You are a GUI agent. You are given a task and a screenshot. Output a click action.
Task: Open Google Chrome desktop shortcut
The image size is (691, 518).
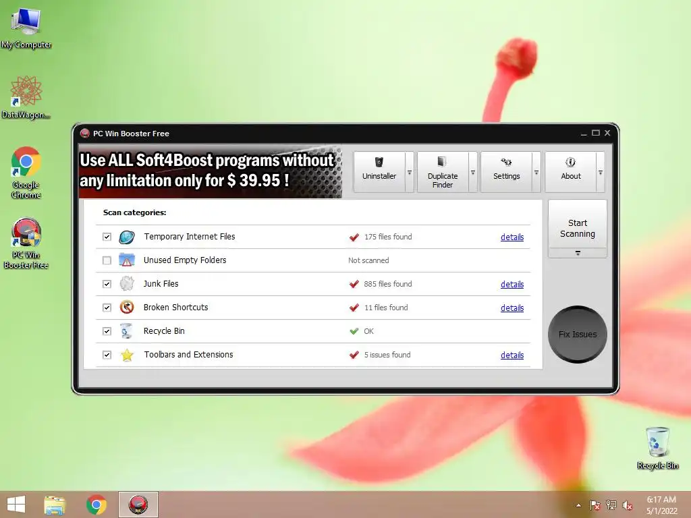pos(26,173)
